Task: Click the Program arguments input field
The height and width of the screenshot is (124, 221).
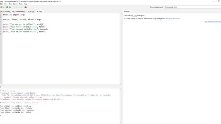Action: click(x=193, y=7)
